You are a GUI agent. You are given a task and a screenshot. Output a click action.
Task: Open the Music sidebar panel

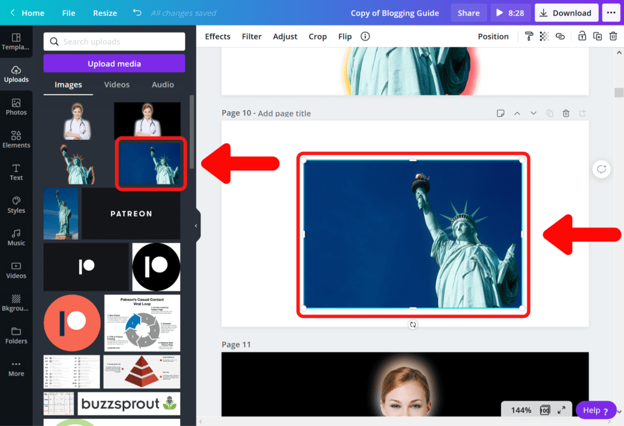tap(16, 238)
